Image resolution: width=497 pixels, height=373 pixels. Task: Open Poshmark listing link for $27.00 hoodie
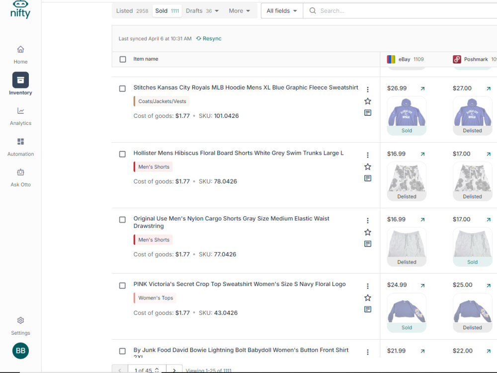(489, 89)
